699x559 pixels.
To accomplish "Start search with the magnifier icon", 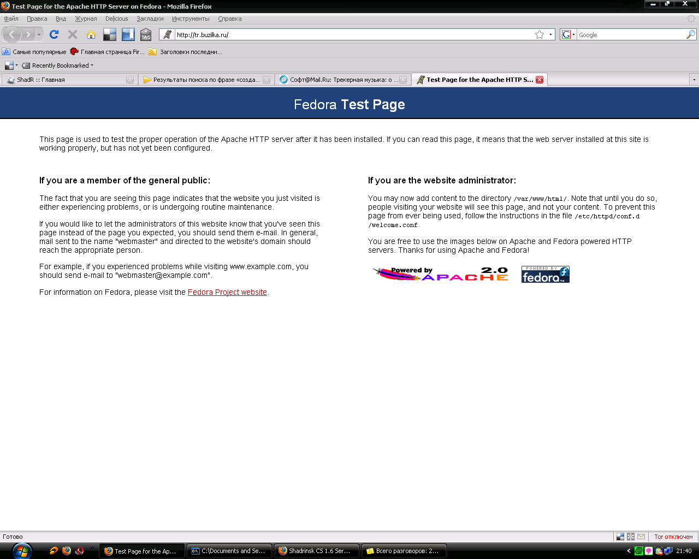I will click(x=691, y=34).
